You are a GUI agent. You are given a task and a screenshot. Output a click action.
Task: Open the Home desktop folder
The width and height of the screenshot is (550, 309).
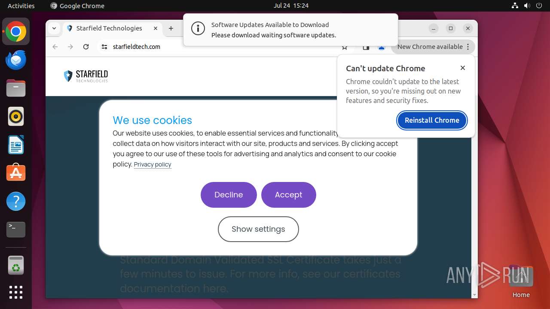point(521,281)
